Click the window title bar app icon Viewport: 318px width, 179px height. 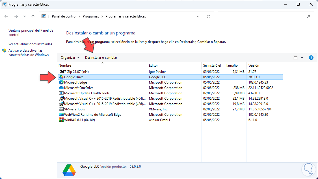[x=5, y=5]
